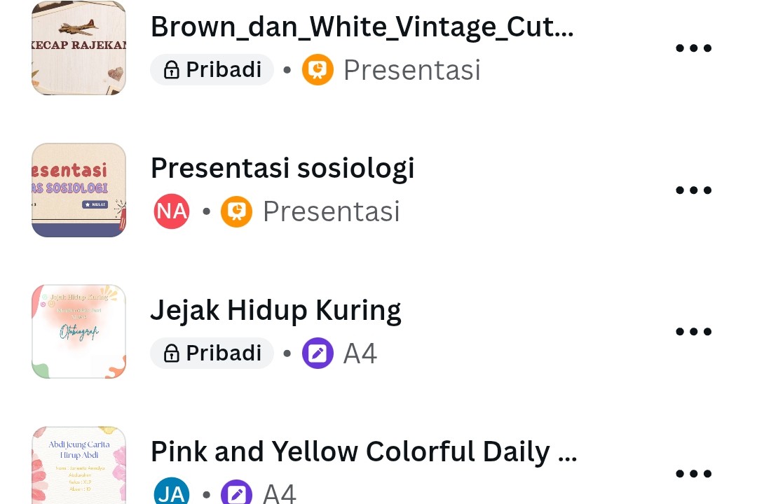Viewport: 757px width, 504px height.
Task: Click the lock icon on Brown_dan_White's Pribadi badge
Action: pos(172,69)
